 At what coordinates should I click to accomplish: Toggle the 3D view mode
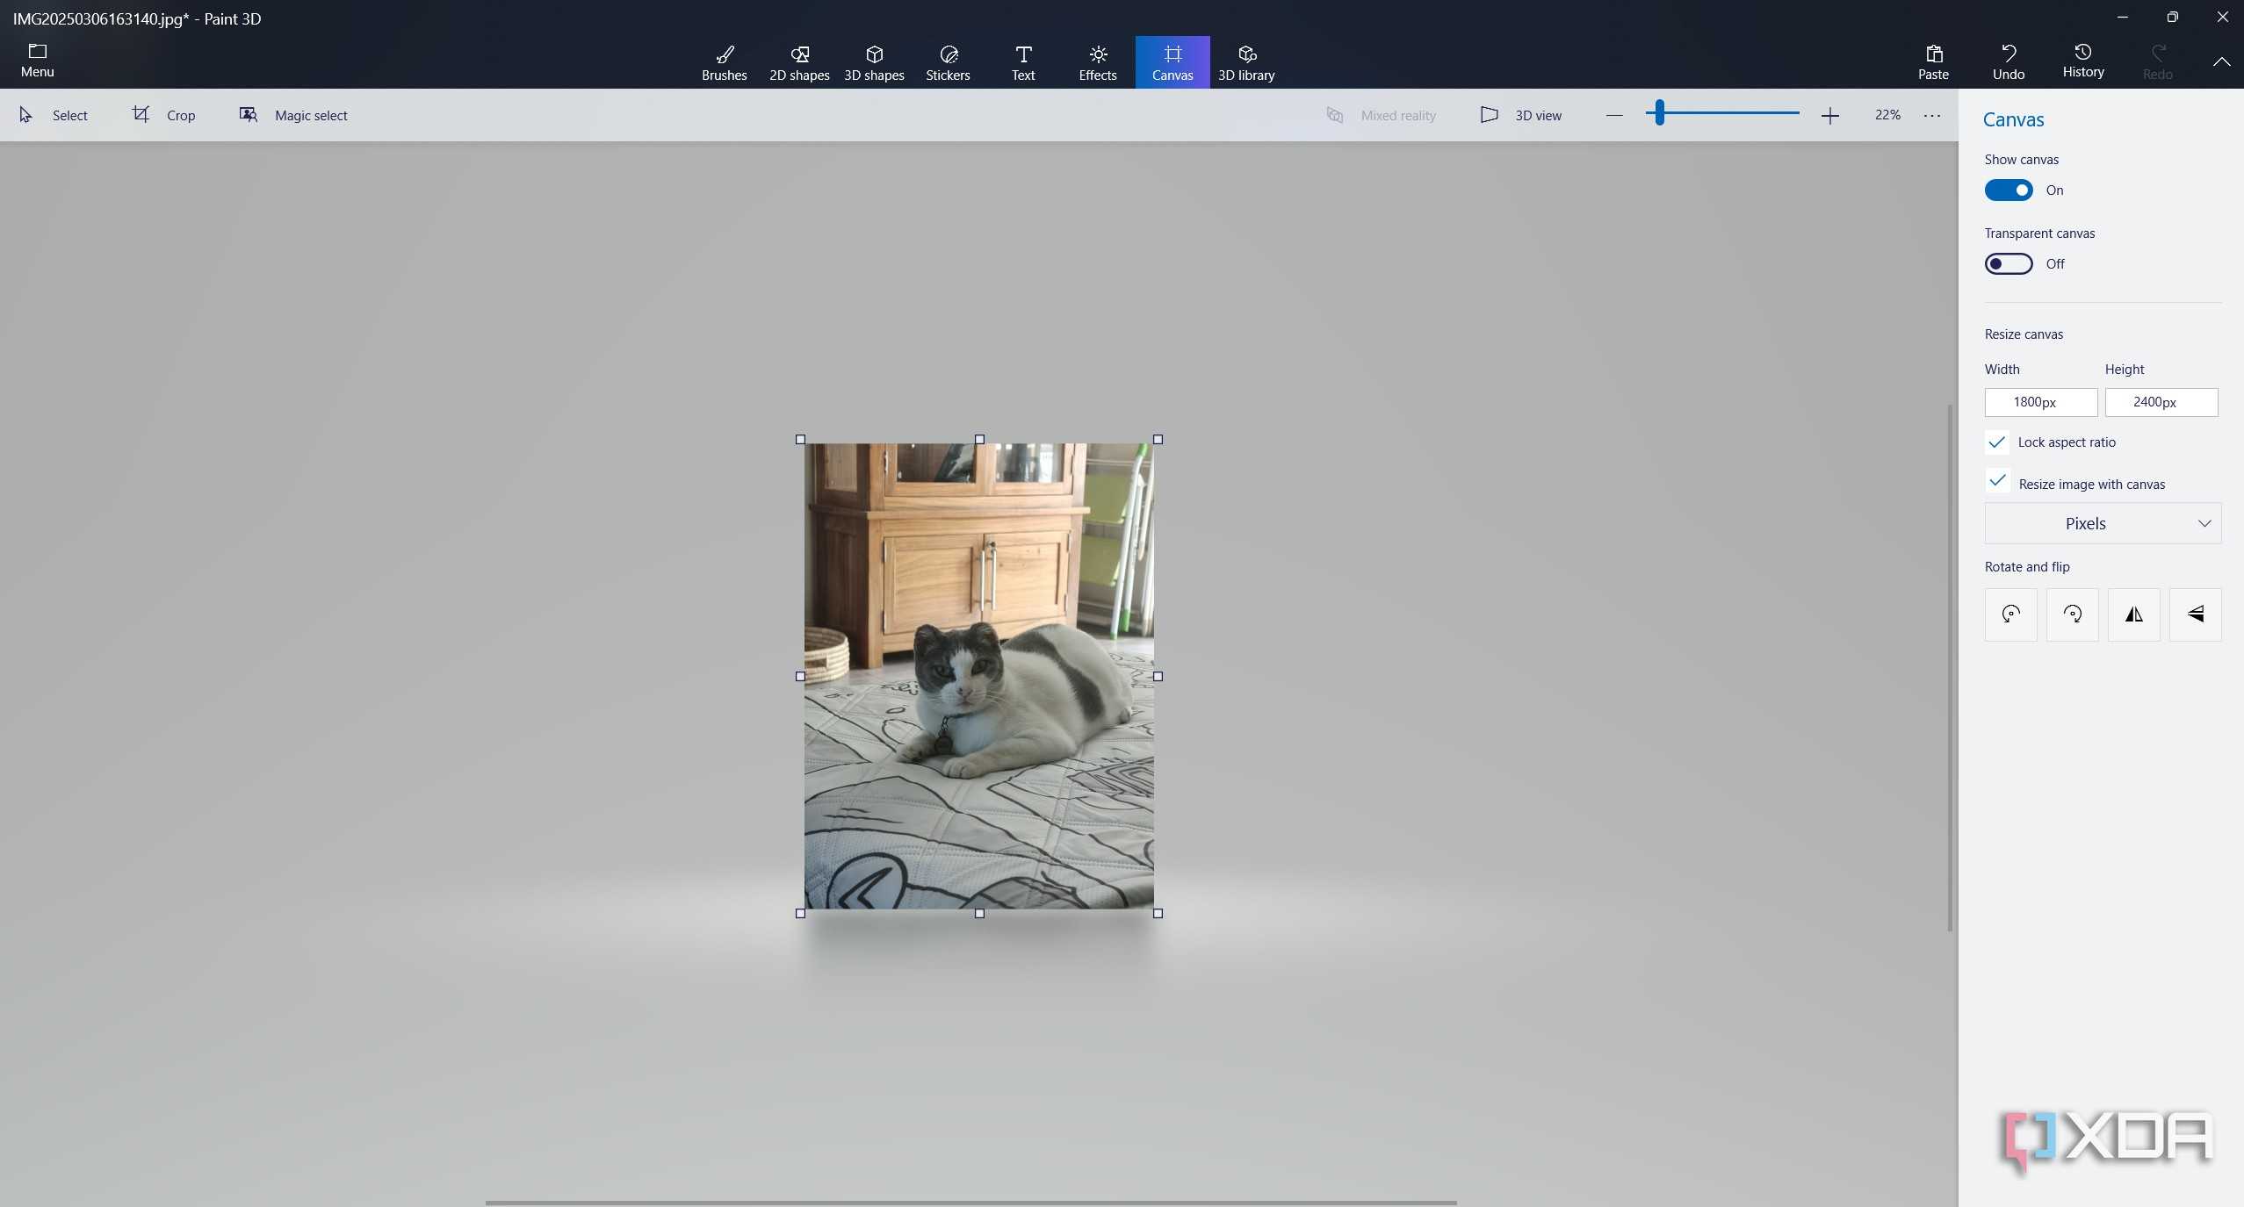tap(1520, 115)
